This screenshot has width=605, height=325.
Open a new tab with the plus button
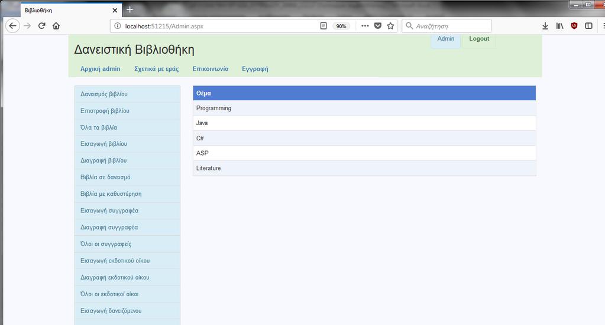tap(130, 9)
